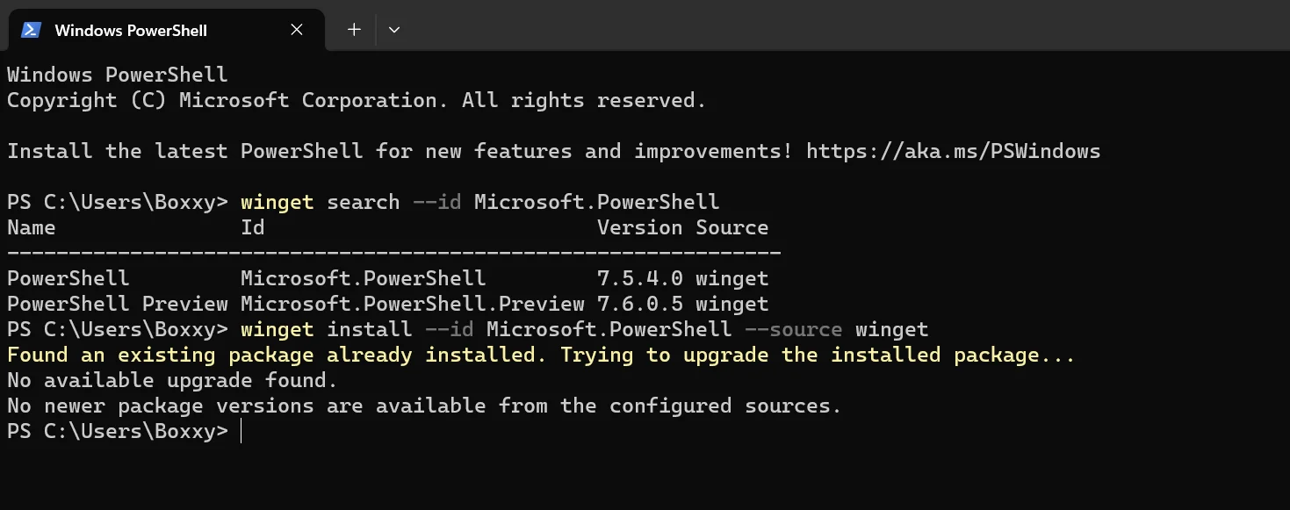Click the Id column header
Screen dimensions: 1290x510
253,227
